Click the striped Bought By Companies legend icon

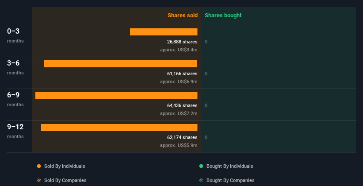tap(201, 180)
